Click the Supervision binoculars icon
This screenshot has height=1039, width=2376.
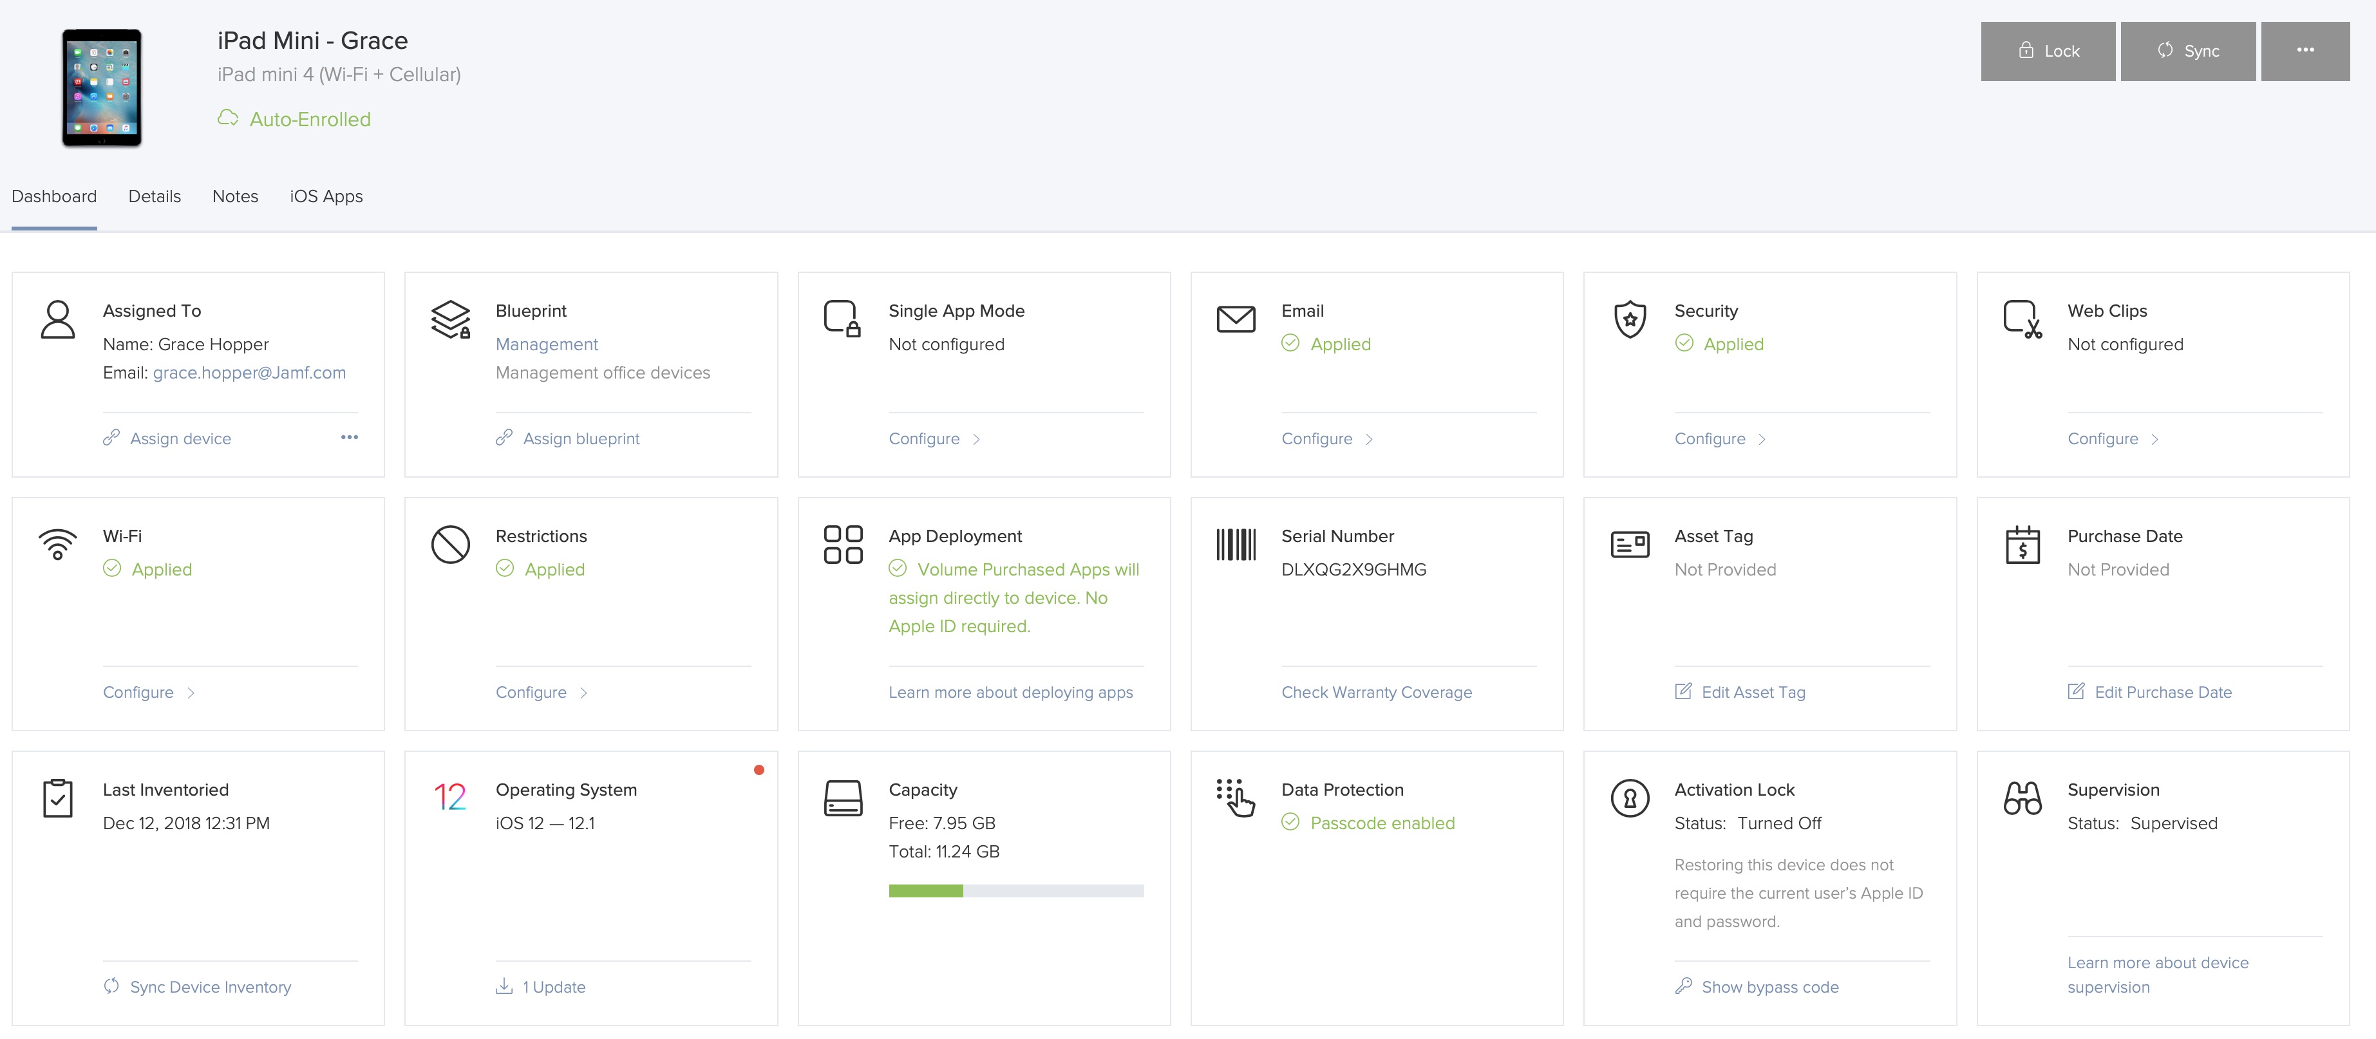coord(2022,798)
